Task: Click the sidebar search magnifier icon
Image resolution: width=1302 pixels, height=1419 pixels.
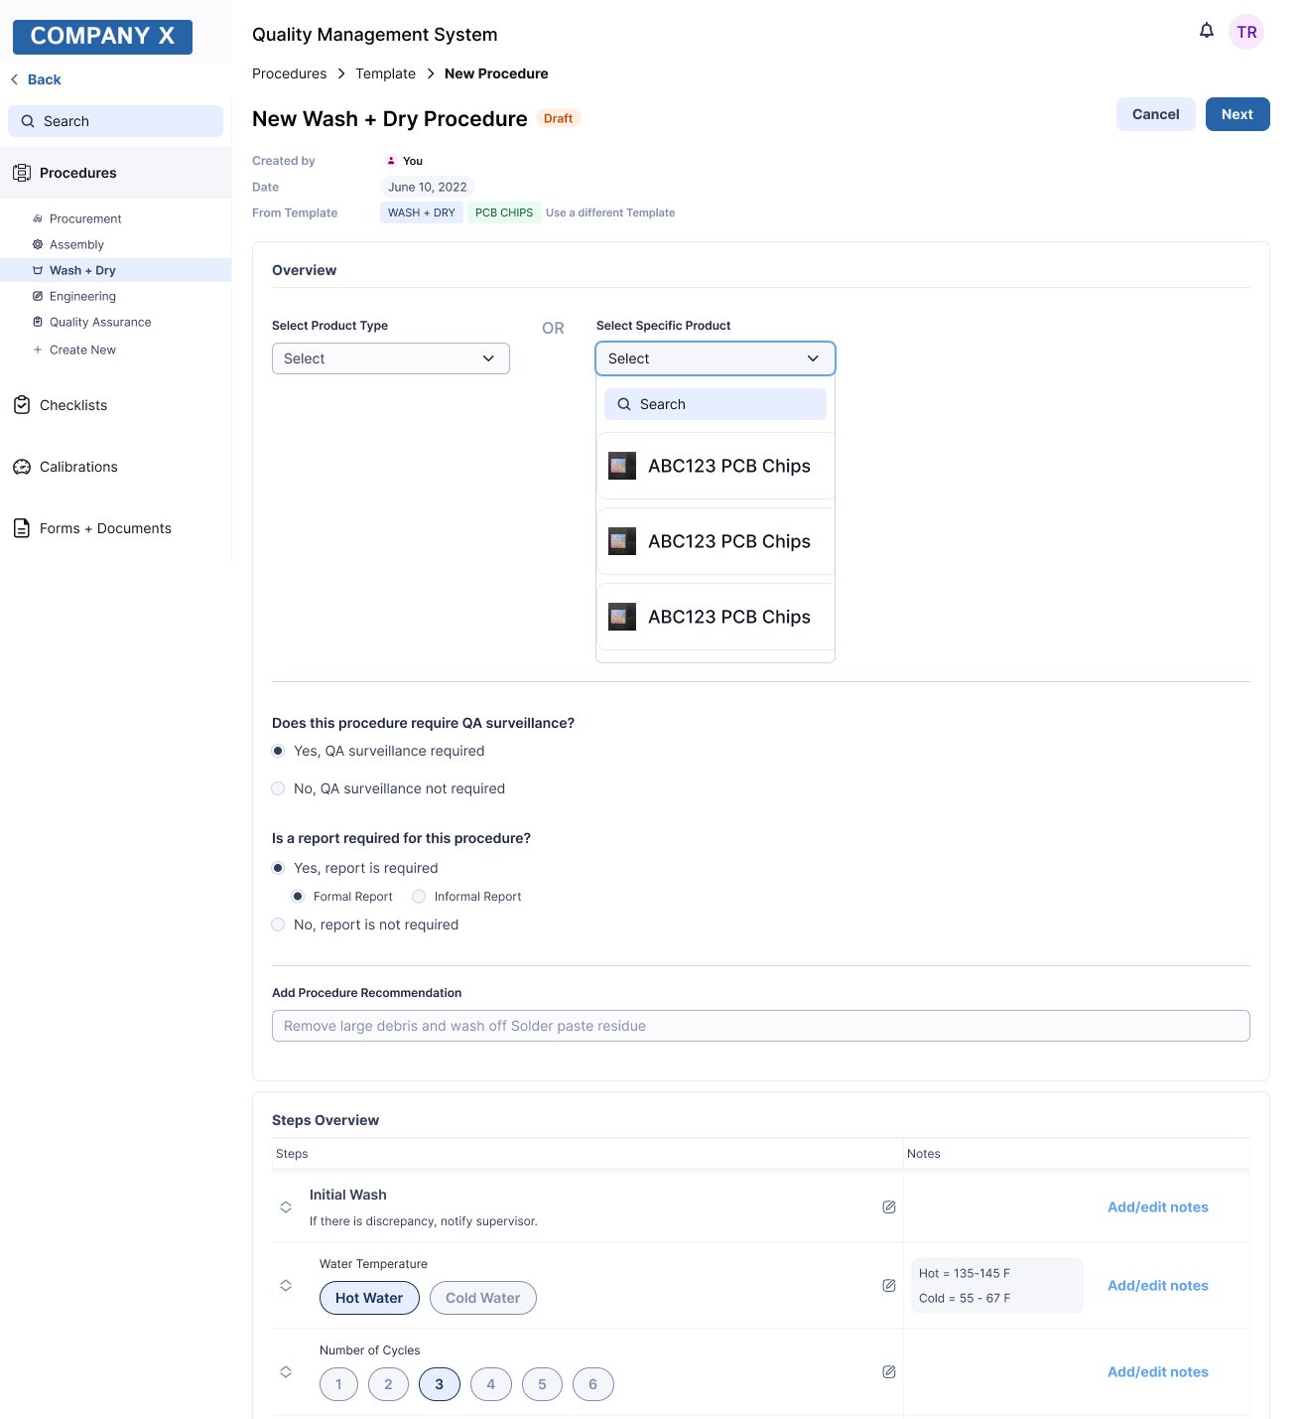Action: (x=28, y=121)
